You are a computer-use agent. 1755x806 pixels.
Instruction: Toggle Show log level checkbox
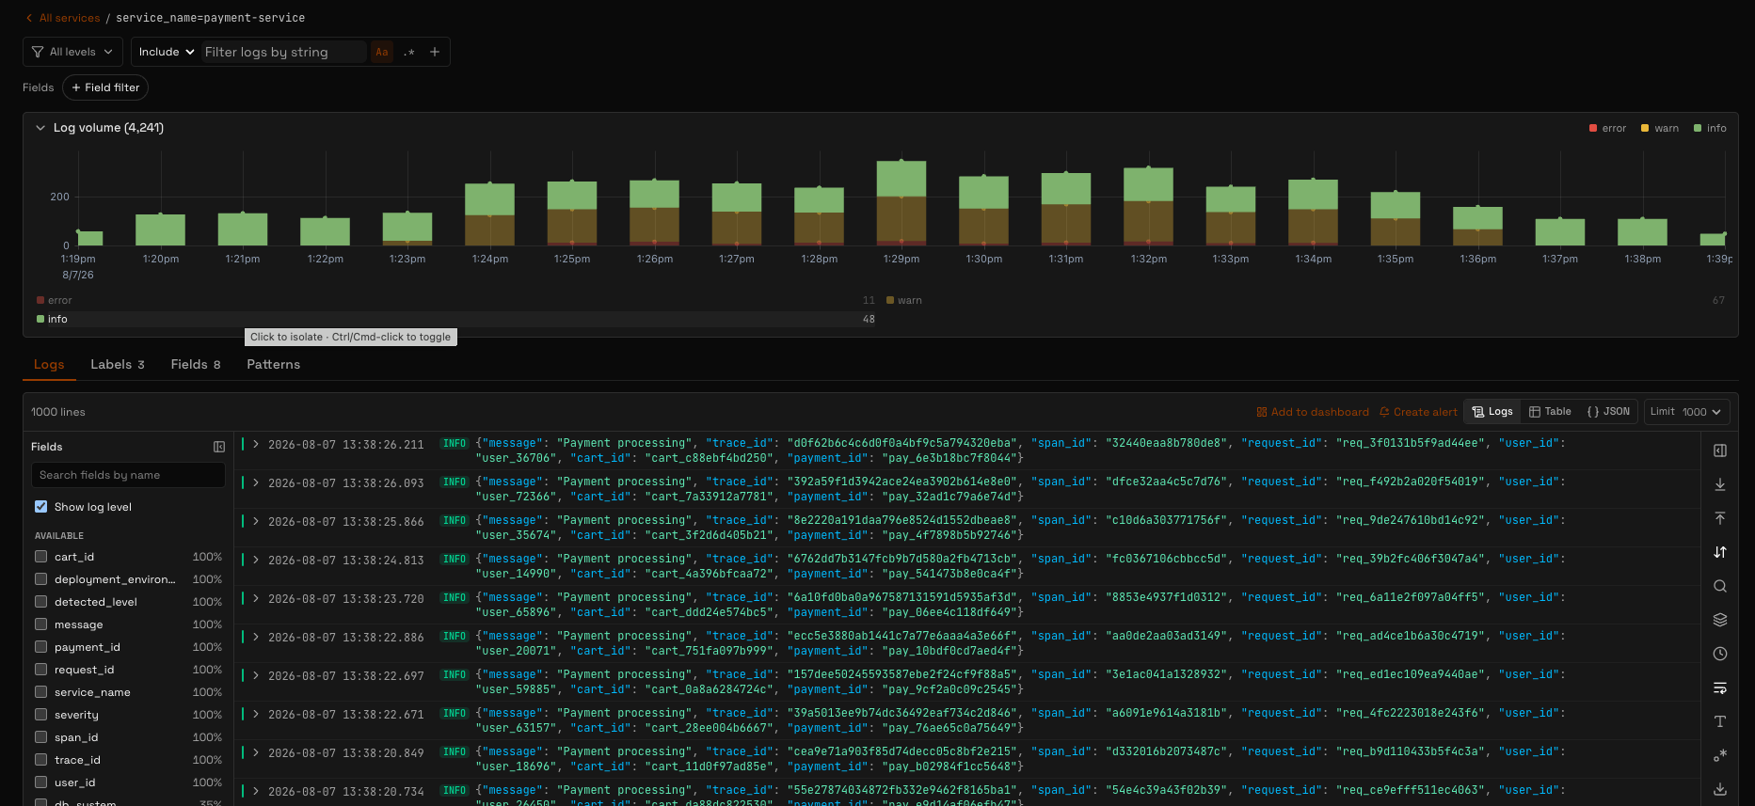tap(41, 506)
